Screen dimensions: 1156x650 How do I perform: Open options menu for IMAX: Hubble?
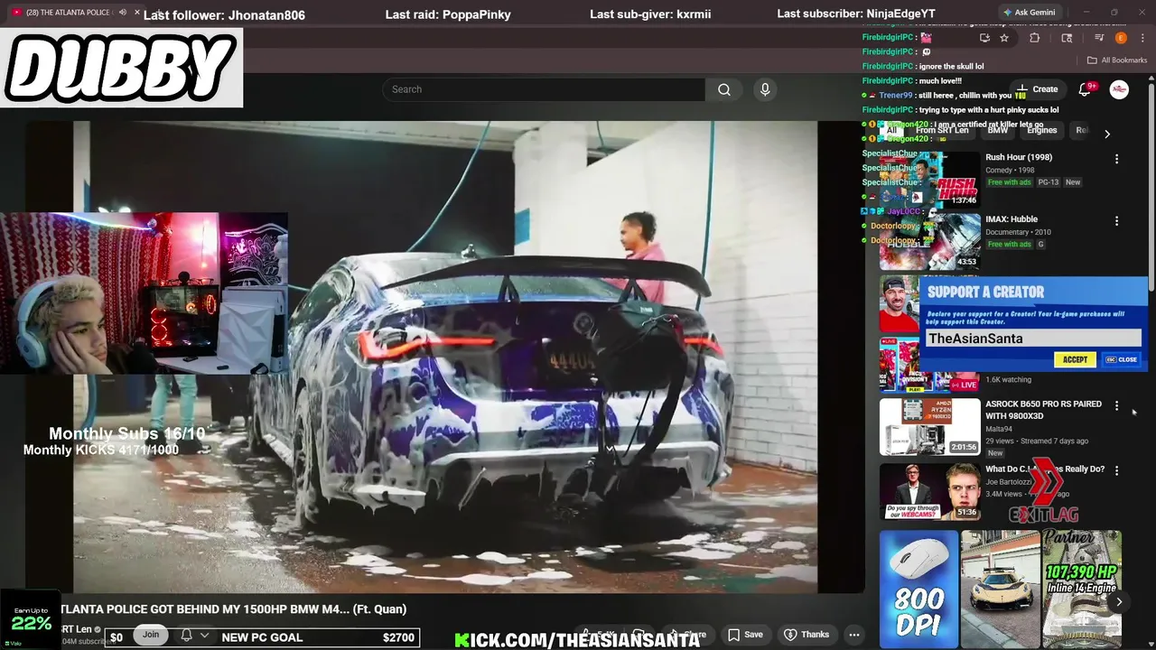click(x=1116, y=221)
